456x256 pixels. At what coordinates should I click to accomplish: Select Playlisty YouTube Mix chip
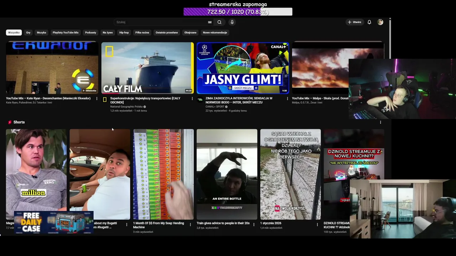(x=66, y=32)
